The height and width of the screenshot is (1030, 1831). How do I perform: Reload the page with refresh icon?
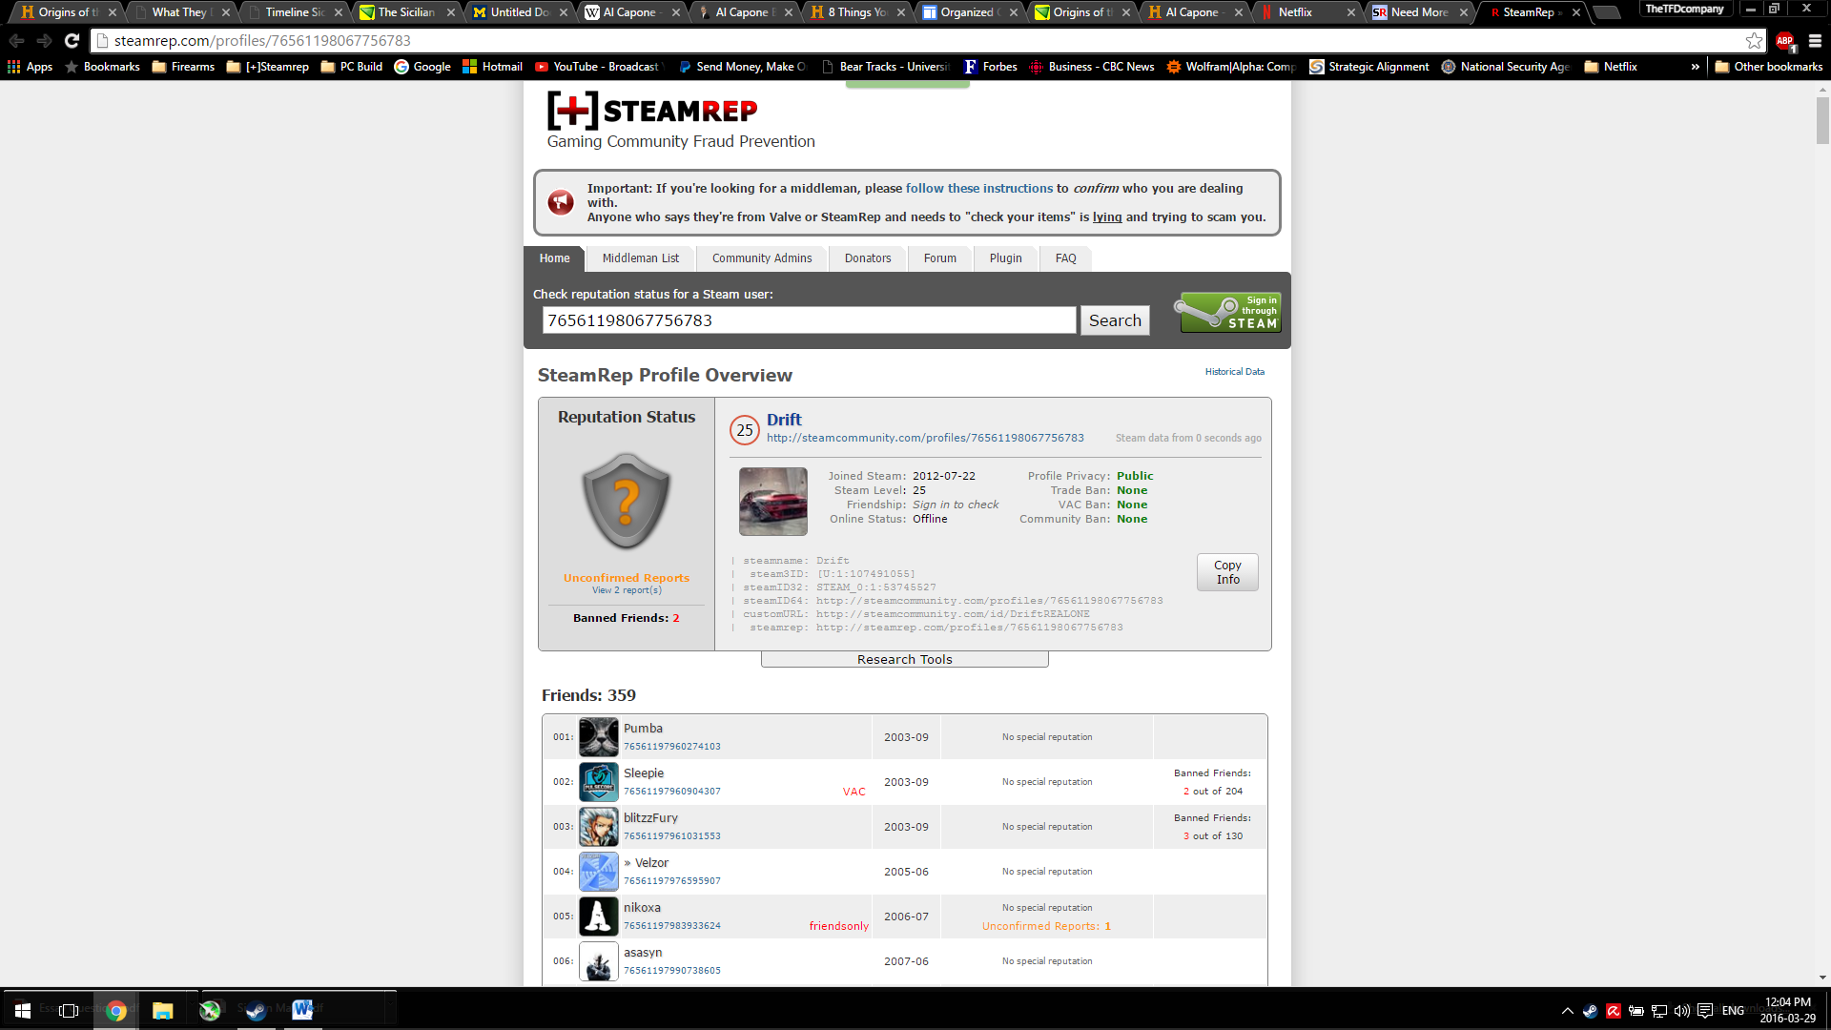pyautogui.click(x=72, y=41)
